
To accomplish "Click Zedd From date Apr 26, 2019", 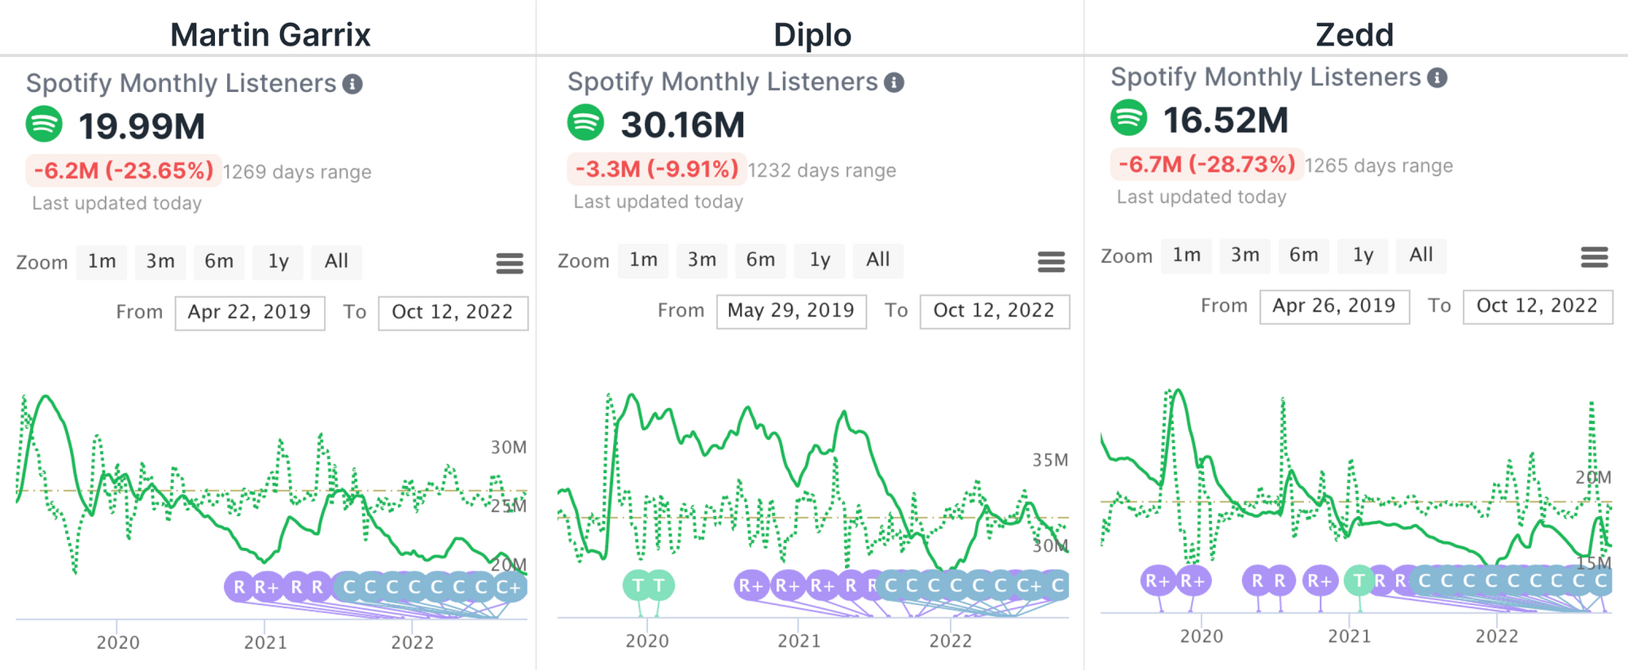I will click(1334, 306).
